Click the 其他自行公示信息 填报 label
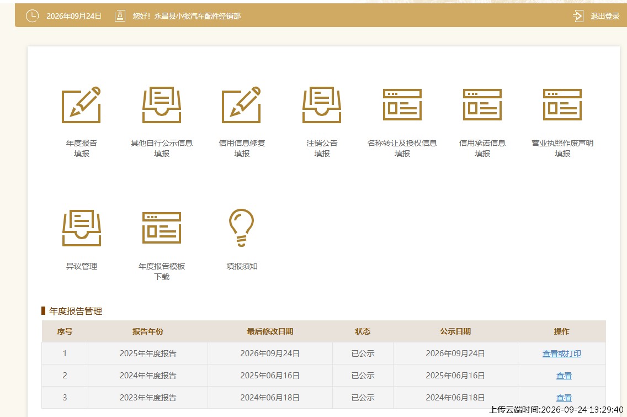 (x=162, y=148)
